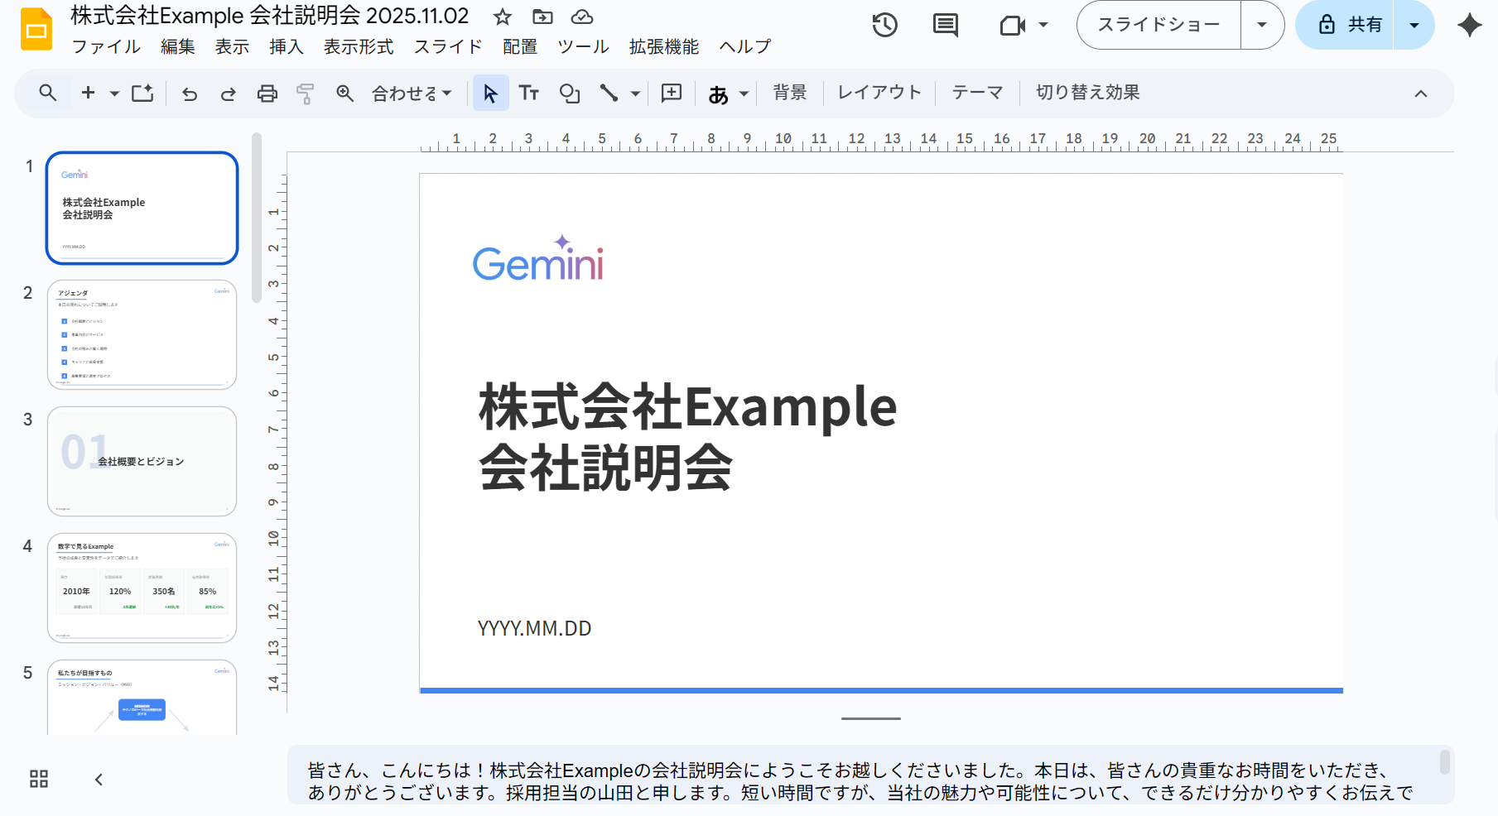Select the text box tool
The height and width of the screenshot is (816, 1498).
528,93
